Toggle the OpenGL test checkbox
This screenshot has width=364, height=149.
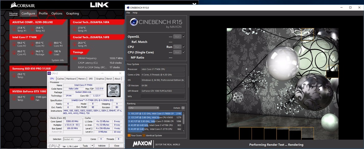[x=184, y=36]
